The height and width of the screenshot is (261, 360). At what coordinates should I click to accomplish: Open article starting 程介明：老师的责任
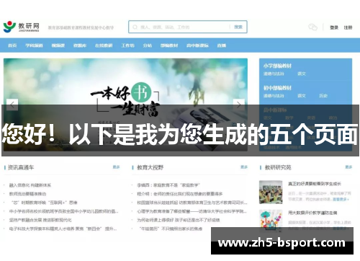180,194
